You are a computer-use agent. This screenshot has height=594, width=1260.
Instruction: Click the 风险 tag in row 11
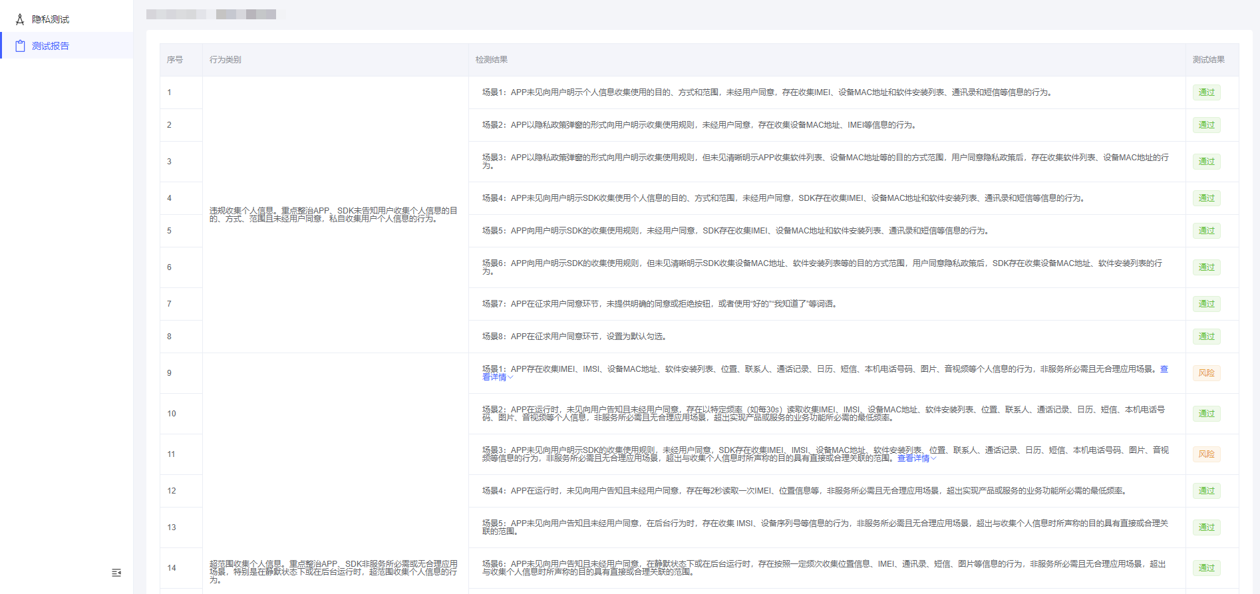[1206, 454]
